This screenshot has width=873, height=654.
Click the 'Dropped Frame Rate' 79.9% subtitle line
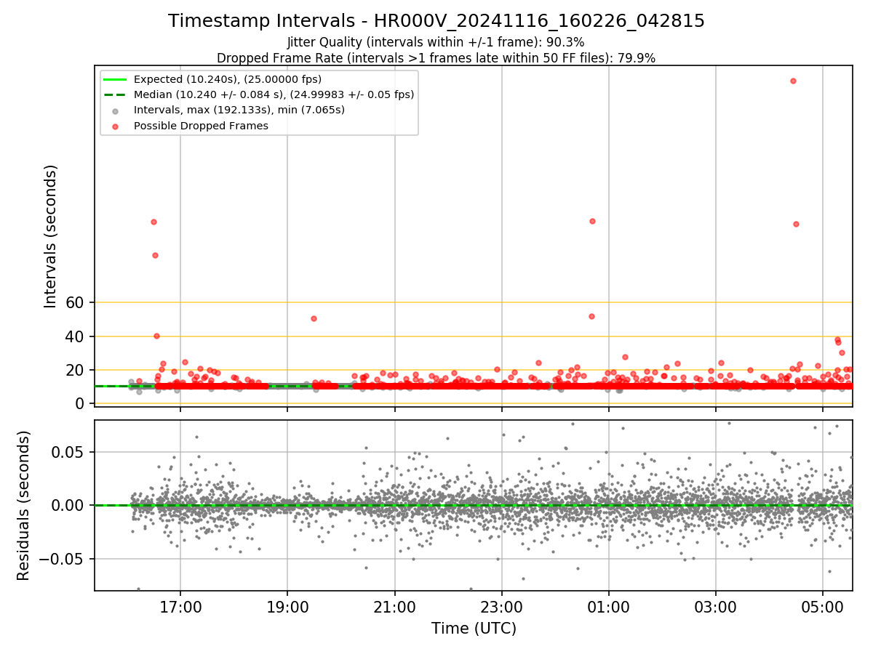click(436, 58)
